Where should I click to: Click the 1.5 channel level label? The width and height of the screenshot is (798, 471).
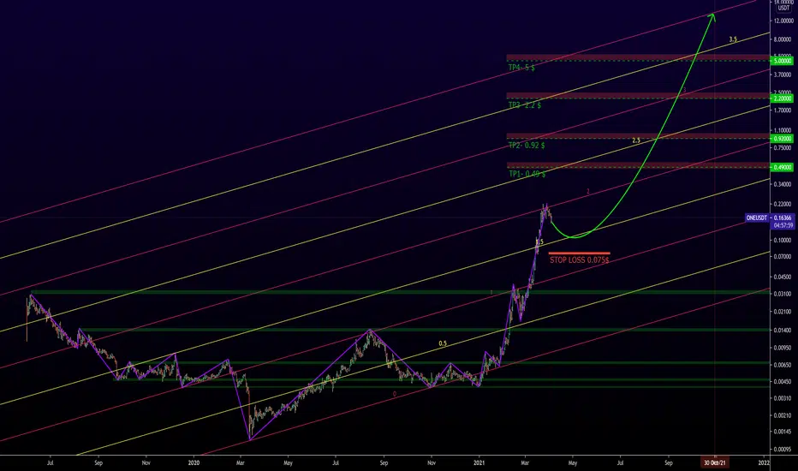click(539, 241)
